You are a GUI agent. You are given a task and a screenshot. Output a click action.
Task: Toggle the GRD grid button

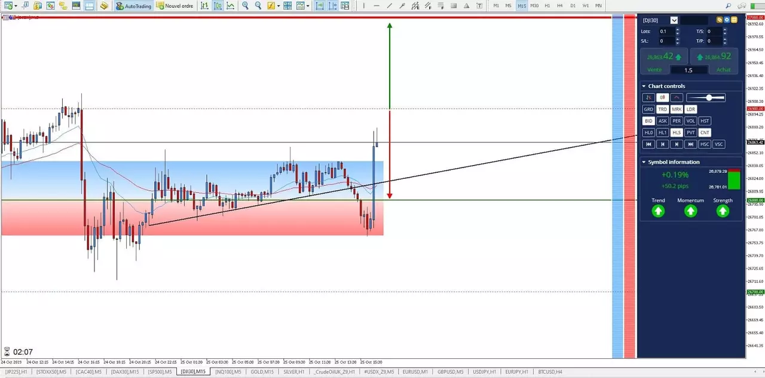click(x=648, y=109)
